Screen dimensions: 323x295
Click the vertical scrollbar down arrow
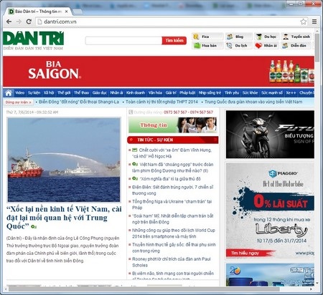317,284
